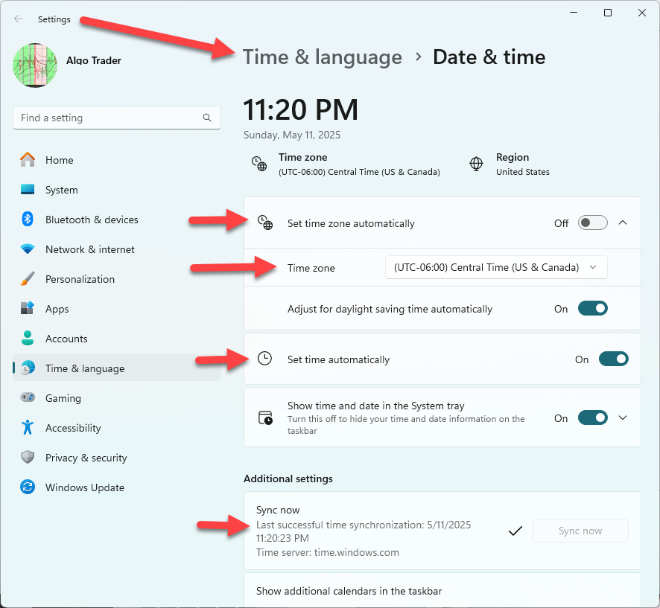Screen dimensions: 660x608
Task: Go to System settings
Action: click(117, 190)
